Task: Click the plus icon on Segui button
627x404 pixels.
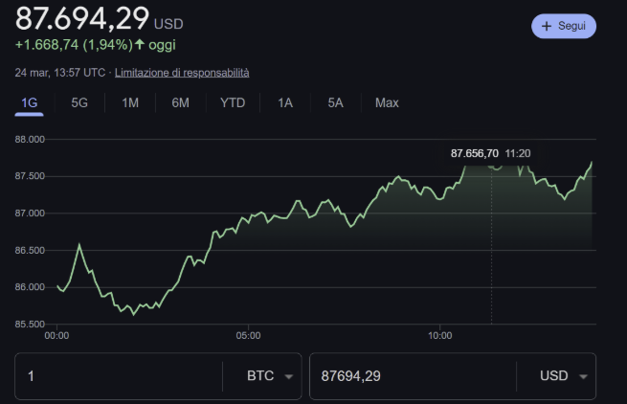Action: [x=547, y=27]
